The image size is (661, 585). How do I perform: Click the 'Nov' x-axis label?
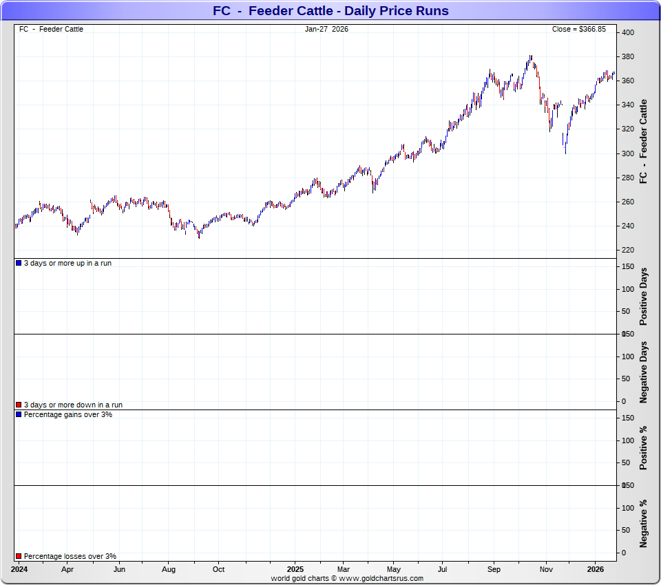[546, 569]
